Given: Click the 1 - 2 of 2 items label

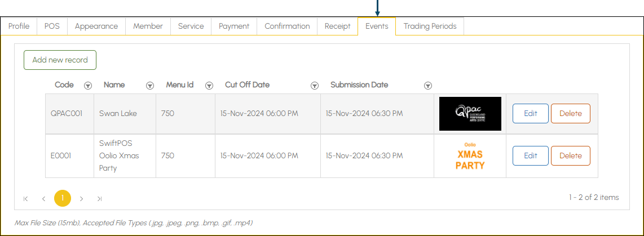Looking at the screenshot, I should [x=594, y=198].
